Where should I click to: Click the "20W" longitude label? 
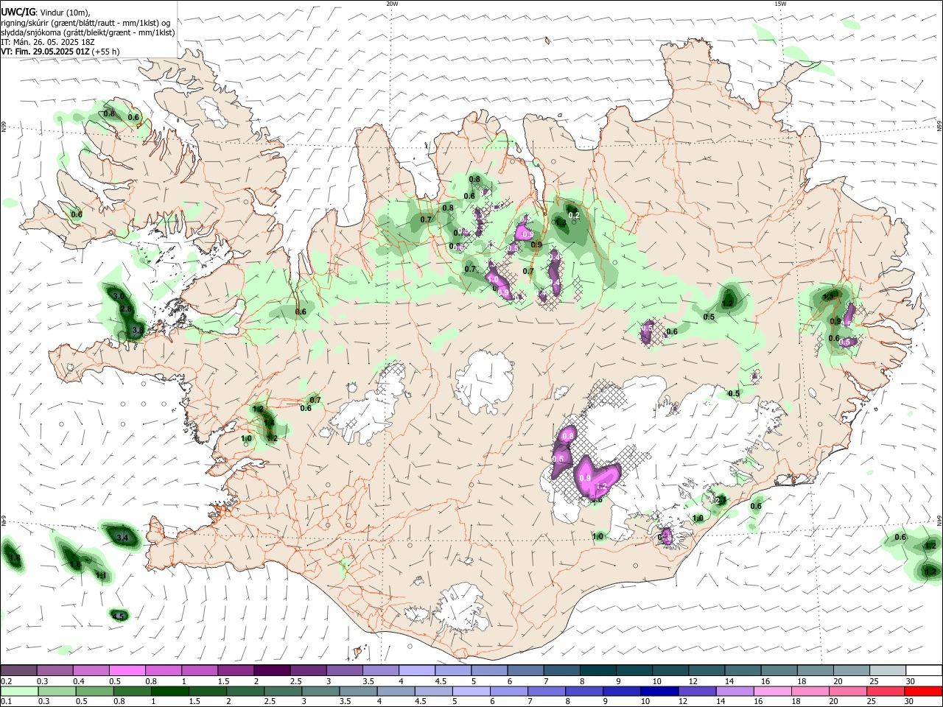pos(392,4)
